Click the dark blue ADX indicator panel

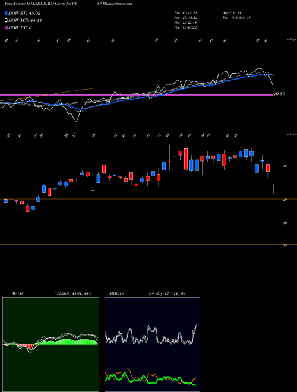tap(152, 344)
